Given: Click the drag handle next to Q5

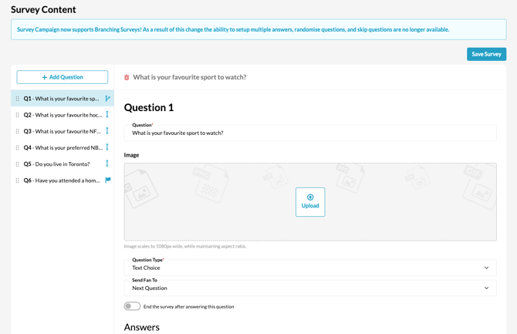Looking at the screenshot, I should click(x=18, y=164).
